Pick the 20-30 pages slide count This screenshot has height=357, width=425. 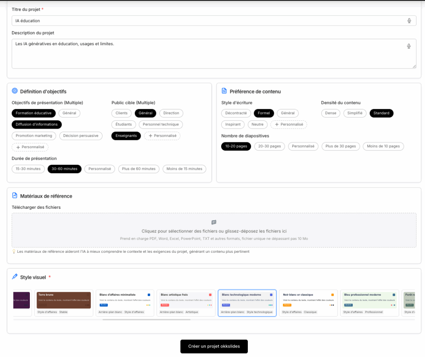[269, 146]
